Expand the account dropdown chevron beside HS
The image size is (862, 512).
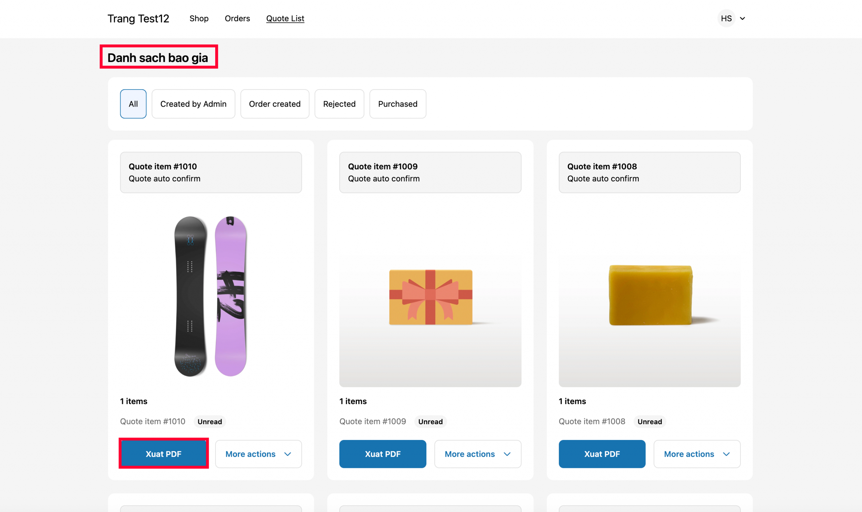(742, 18)
